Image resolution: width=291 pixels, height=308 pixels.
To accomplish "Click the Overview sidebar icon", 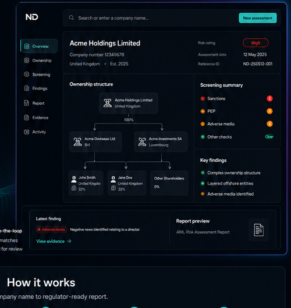I will pyautogui.click(x=27, y=47).
